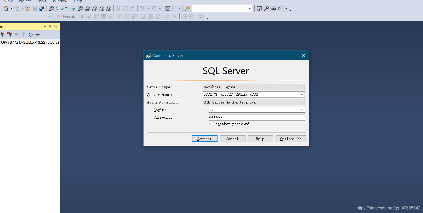Click the Undo arrow icon
This screenshot has width=423, height=213.
[142, 9]
